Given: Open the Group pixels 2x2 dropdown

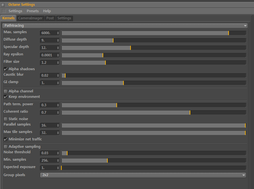Looking at the screenshot, I should [x=143, y=175].
